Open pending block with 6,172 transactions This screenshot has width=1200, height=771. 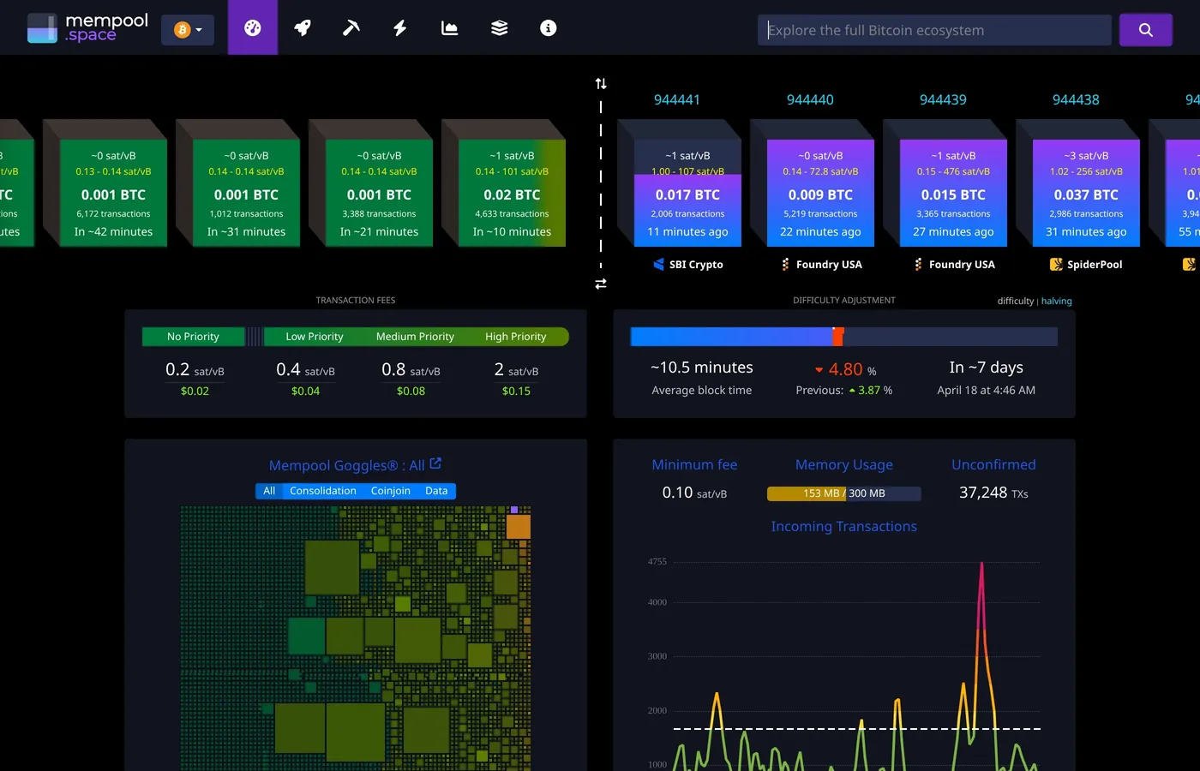113,193
